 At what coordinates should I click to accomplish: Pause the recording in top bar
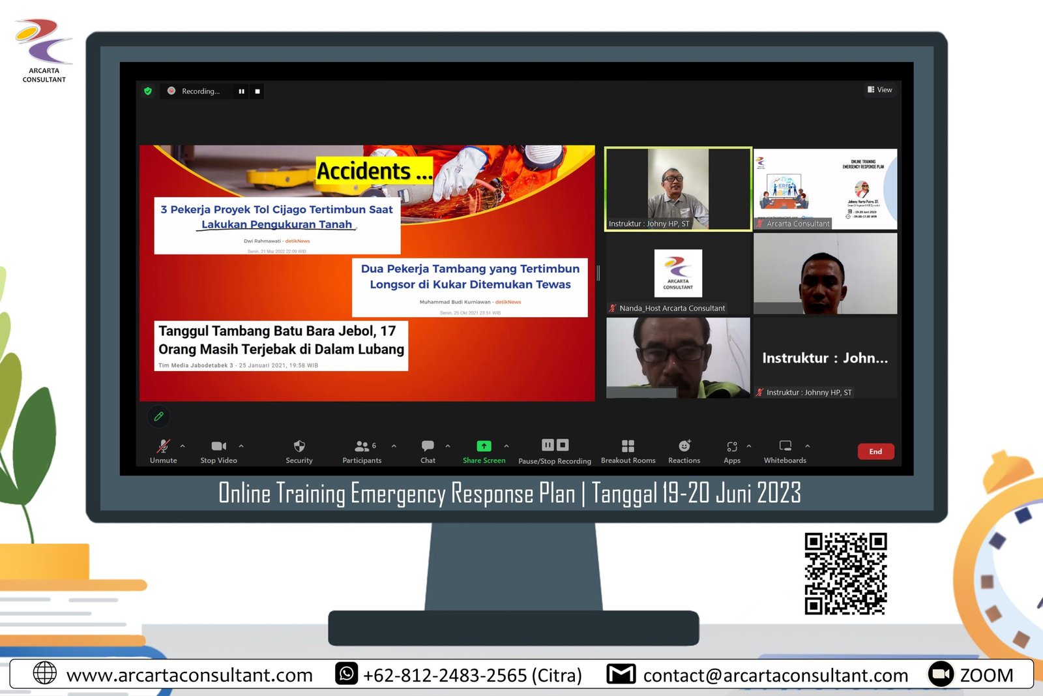tap(241, 91)
